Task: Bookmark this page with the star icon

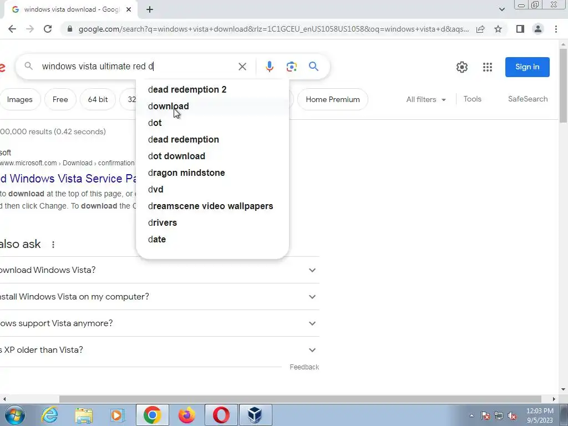Action: pos(498,29)
